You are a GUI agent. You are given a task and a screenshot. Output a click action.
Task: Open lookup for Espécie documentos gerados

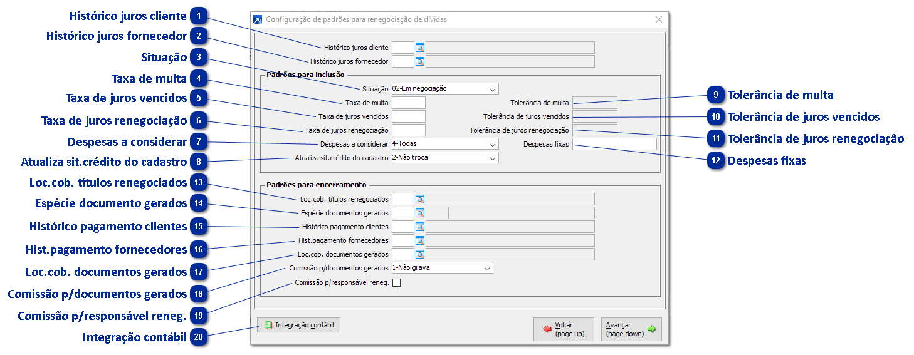click(420, 213)
